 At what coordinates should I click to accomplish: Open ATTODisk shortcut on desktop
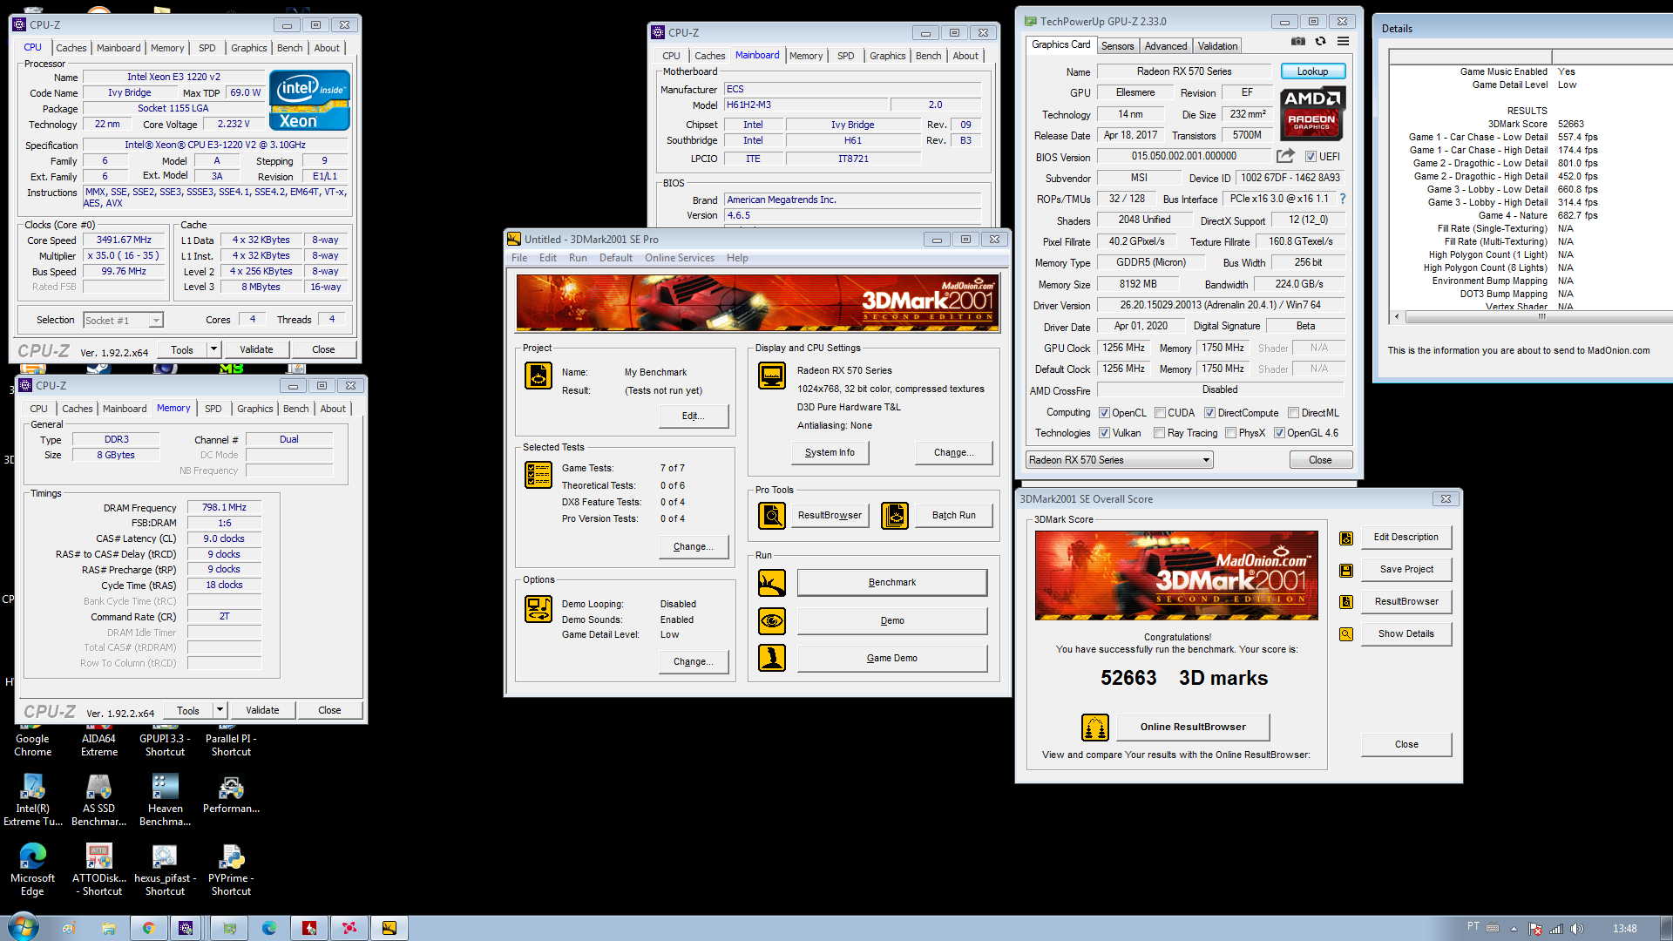pos(99,870)
